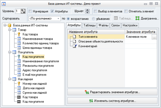Select the Дата накладной tree row

tap(34, 88)
